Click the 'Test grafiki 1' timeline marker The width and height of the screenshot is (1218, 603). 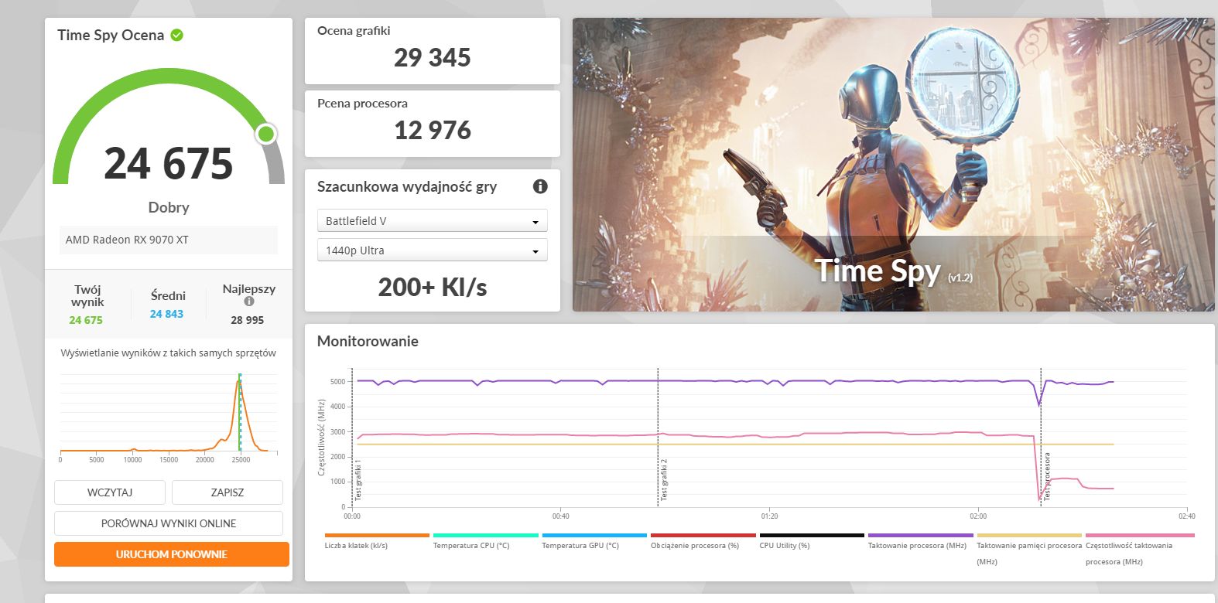[x=358, y=479]
